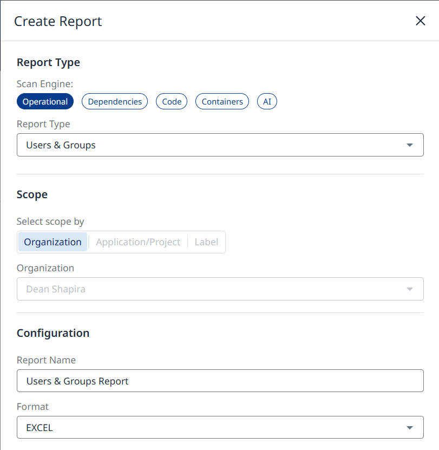439x450 pixels.
Task: Switch scope to Label
Action: click(x=206, y=242)
